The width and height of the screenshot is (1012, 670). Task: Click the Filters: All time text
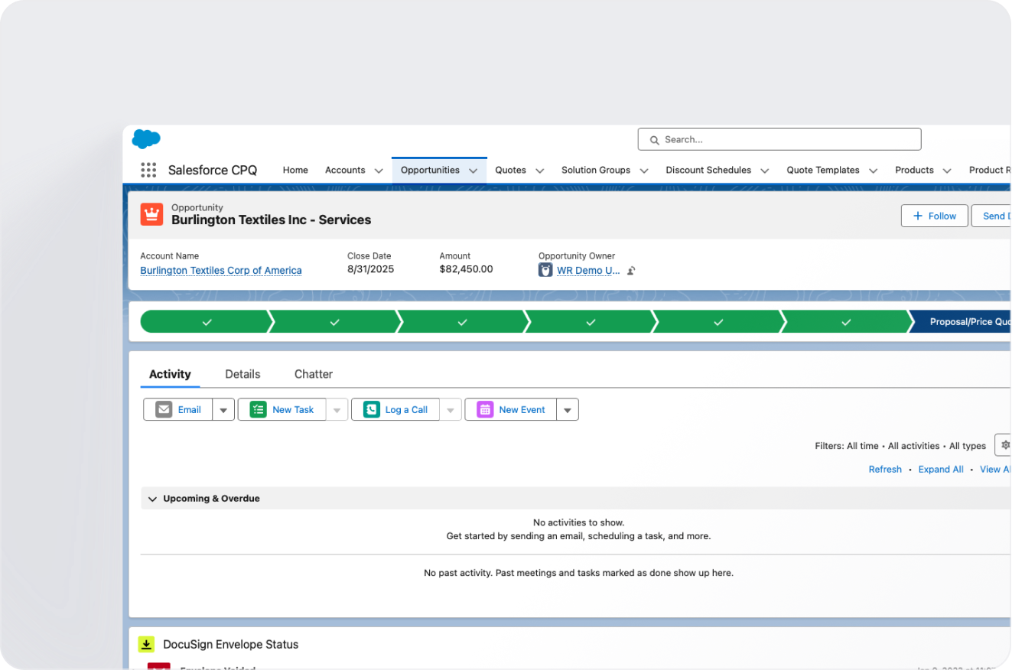coord(847,446)
